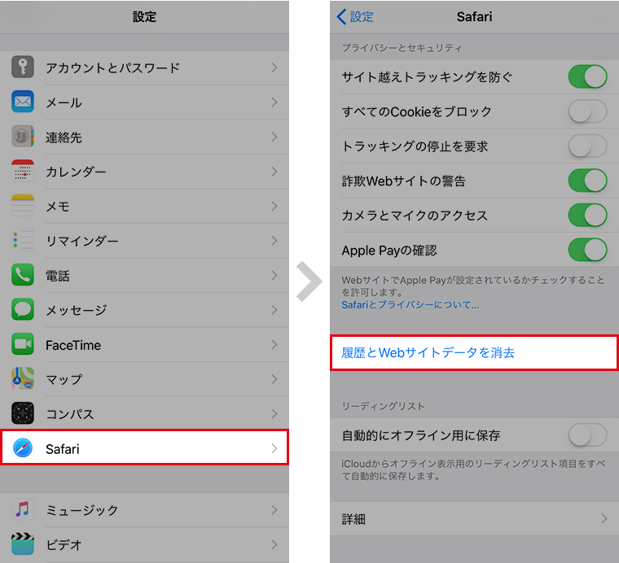
Task: Open 連絡先 row chevron
Action: [274, 137]
